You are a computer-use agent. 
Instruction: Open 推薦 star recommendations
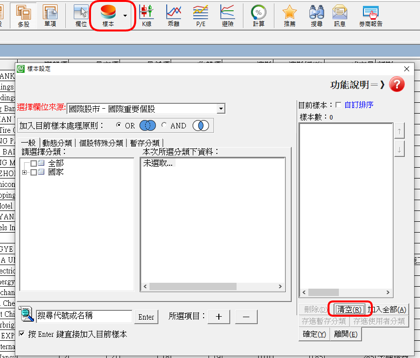[290, 15]
